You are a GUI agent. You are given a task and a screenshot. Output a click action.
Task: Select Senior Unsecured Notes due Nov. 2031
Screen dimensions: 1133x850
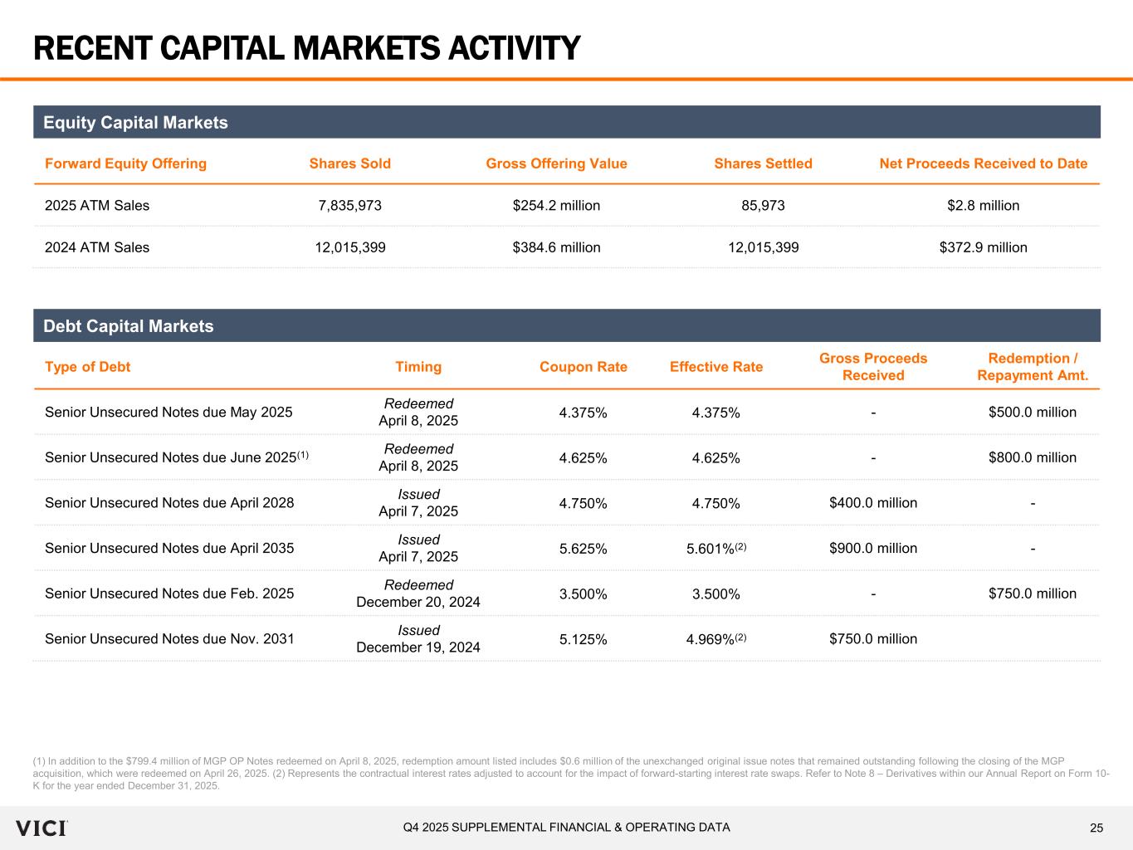click(x=169, y=639)
